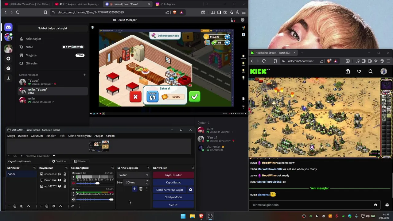
Task: Hide the Ekran Yak source
Action: (60, 180)
